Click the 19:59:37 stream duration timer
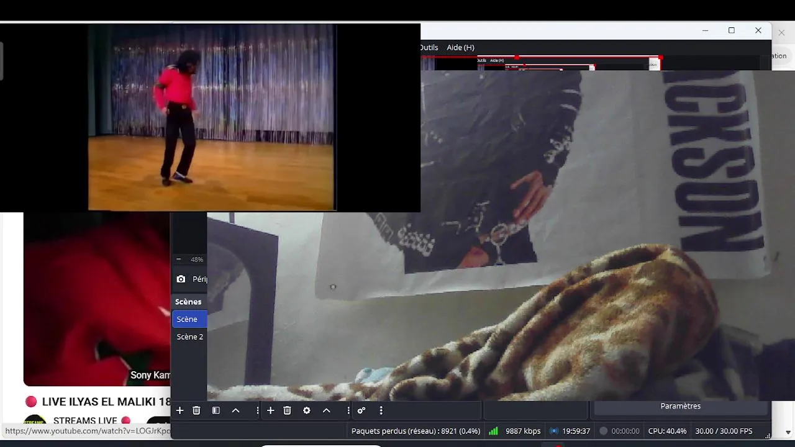Image resolution: width=795 pixels, height=447 pixels. (576, 431)
